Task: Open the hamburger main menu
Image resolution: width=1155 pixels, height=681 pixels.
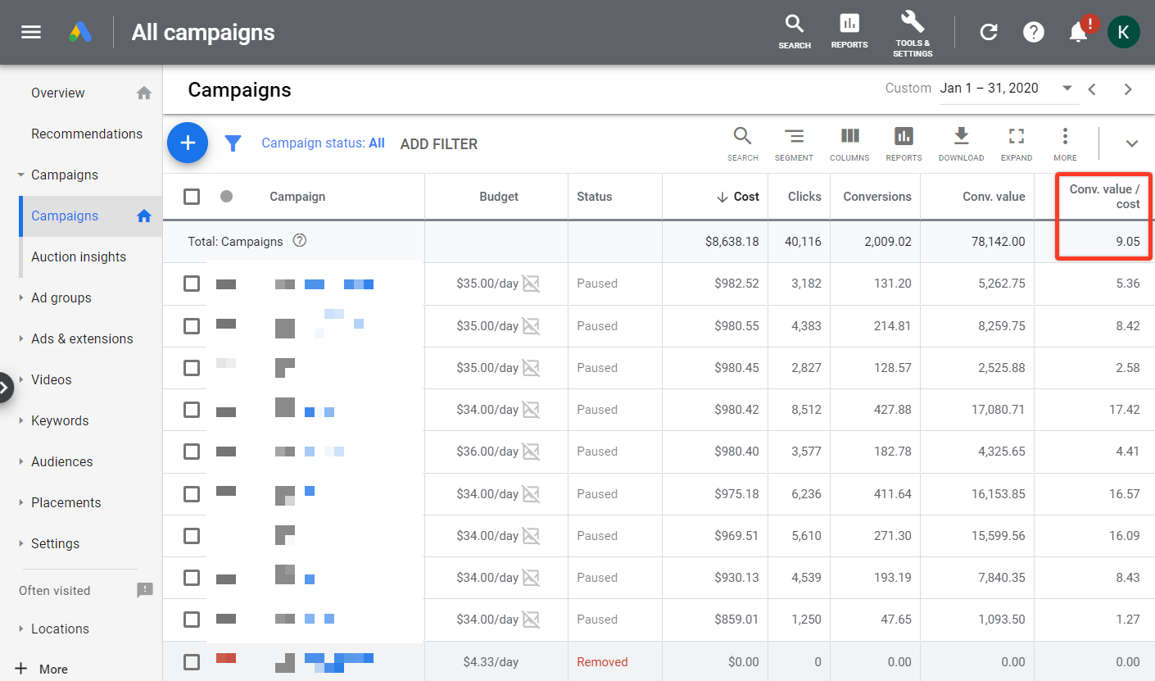Action: click(31, 32)
